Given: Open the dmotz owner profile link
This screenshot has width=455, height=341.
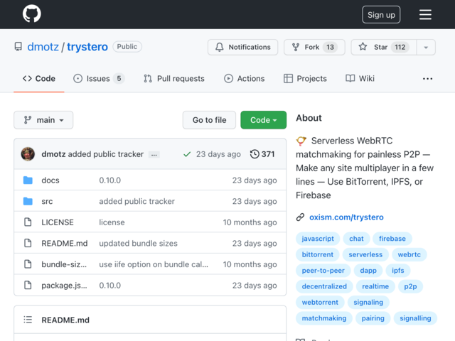Looking at the screenshot, I should pyautogui.click(x=43, y=47).
